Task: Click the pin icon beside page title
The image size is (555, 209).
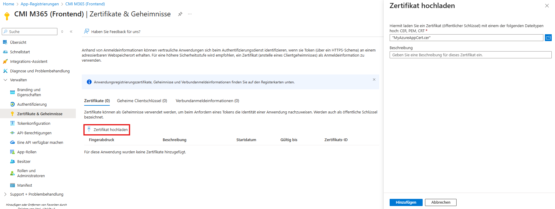Action: click(180, 14)
